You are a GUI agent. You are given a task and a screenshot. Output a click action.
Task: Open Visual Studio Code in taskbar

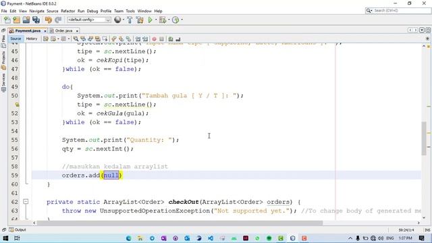click(x=211, y=238)
